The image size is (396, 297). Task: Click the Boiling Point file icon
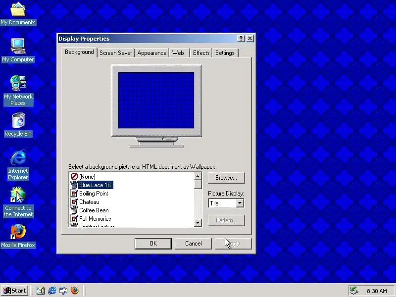coord(74,194)
